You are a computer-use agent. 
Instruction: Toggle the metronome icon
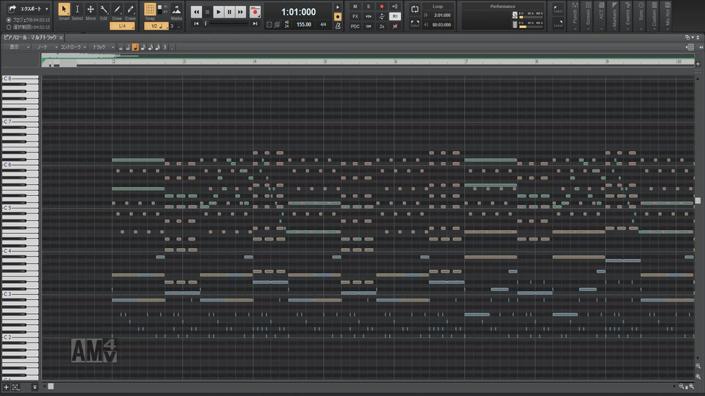tap(337, 26)
